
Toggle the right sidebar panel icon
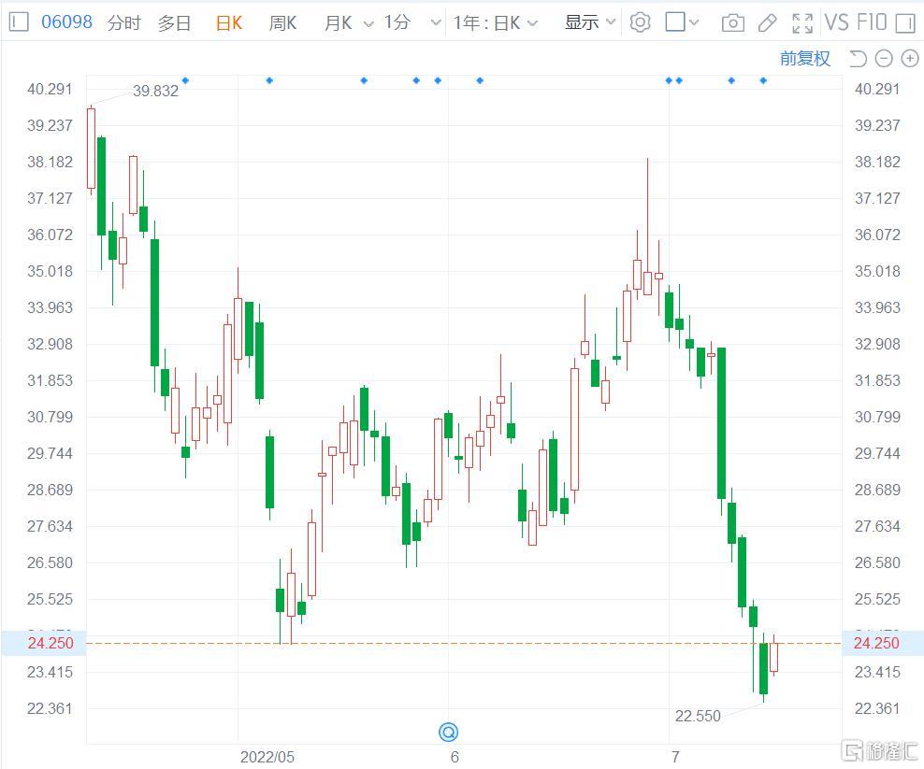coord(904,23)
